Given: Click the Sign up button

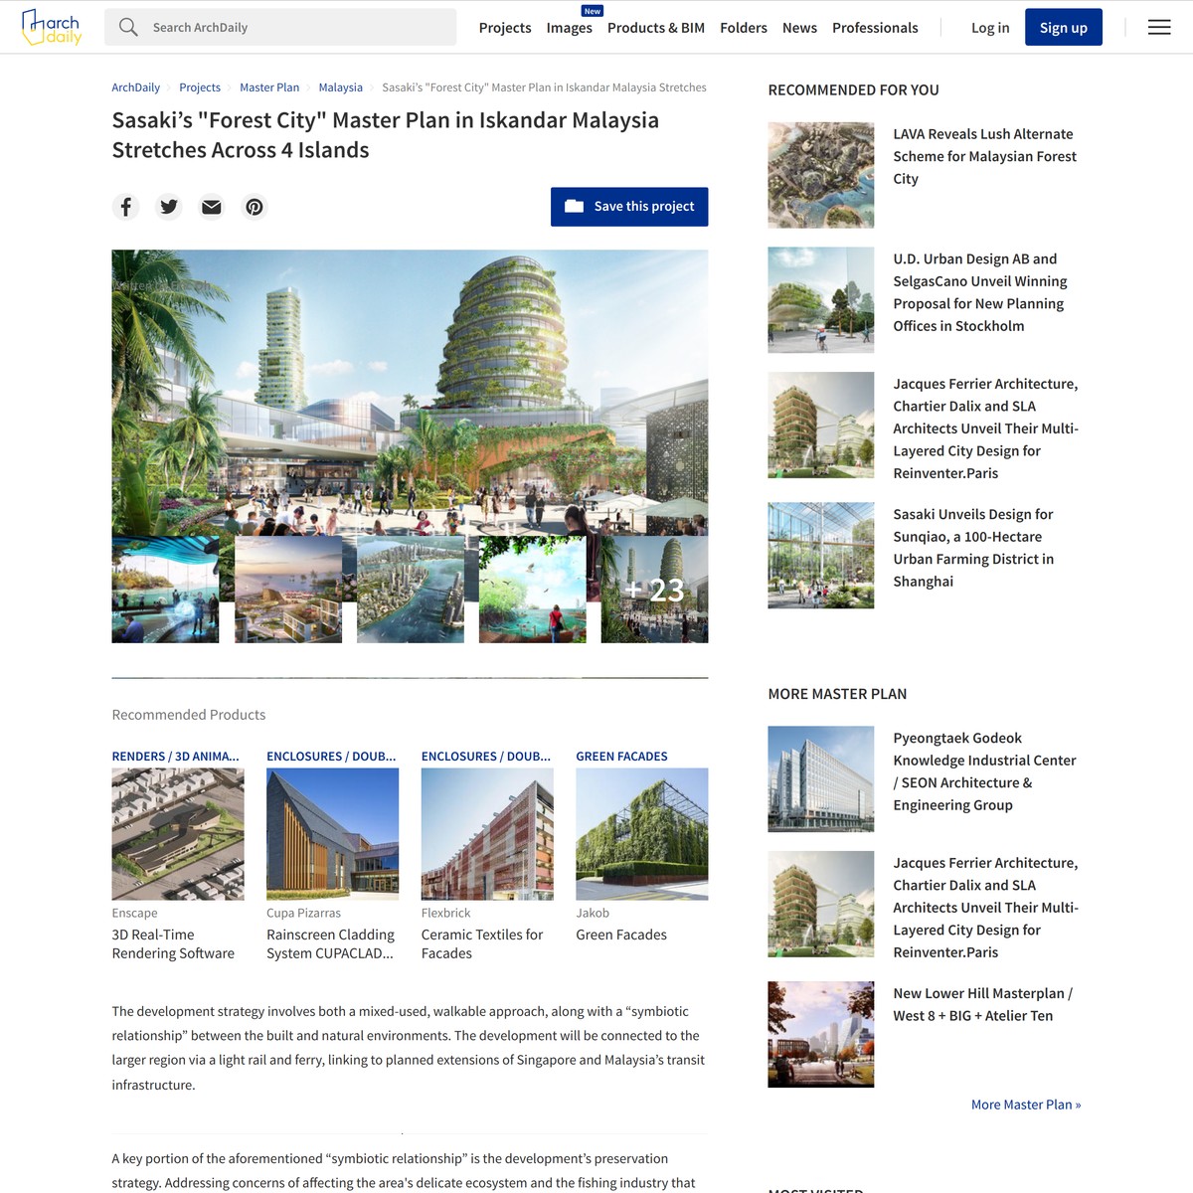Looking at the screenshot, I should tap(1063, 27).
